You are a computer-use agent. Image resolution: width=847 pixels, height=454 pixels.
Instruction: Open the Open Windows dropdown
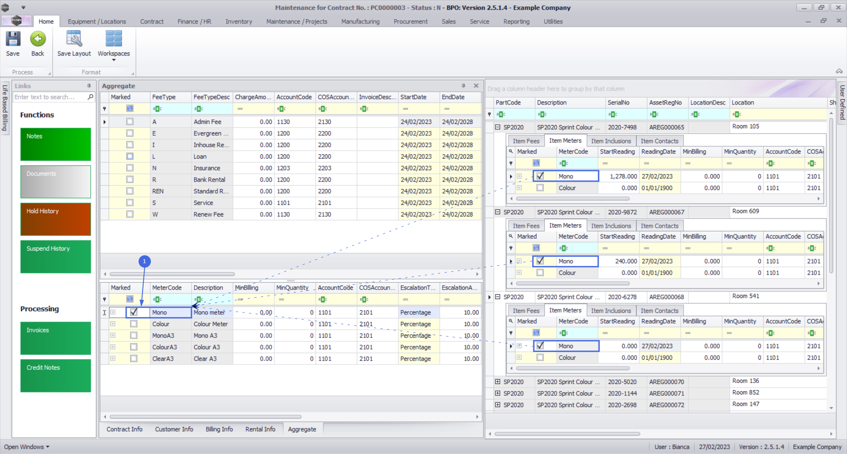(x=26, y=447)
